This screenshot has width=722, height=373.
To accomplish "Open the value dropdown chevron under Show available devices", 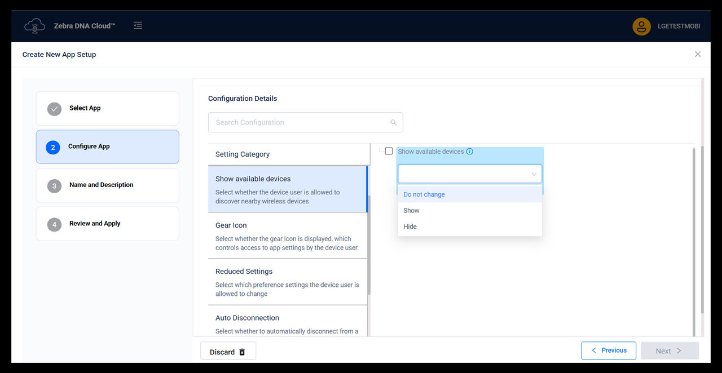I will tap(534, 174).
